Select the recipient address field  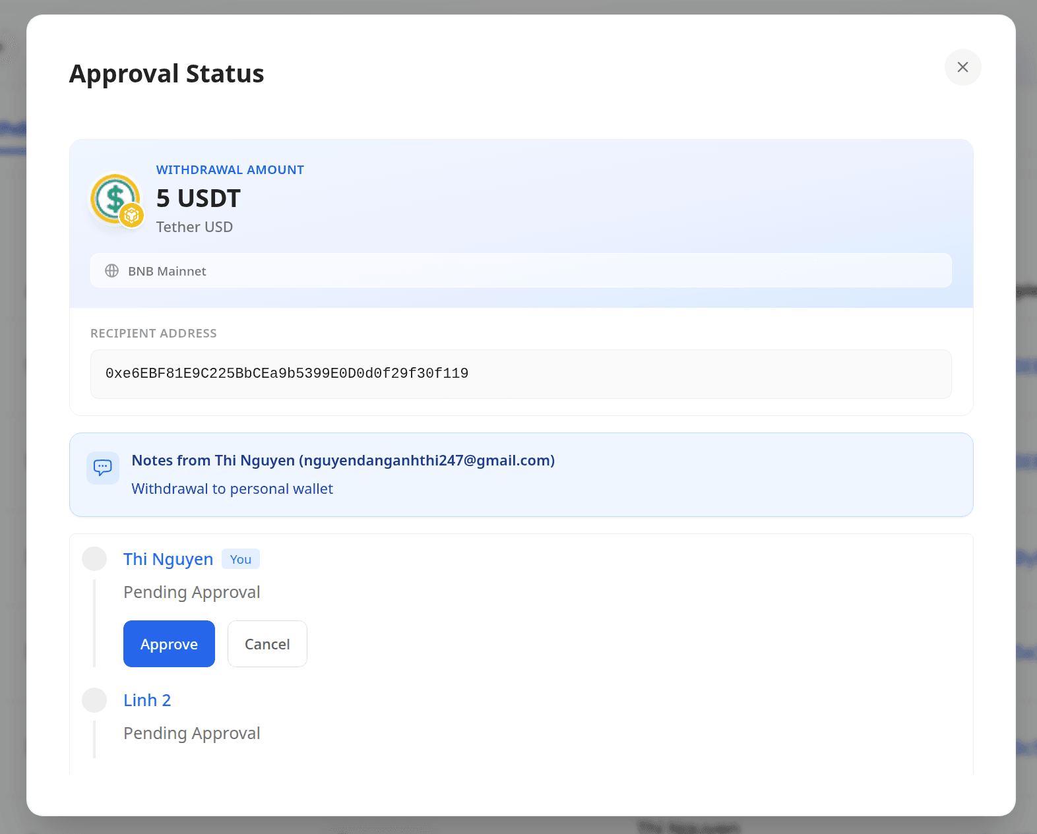(520, 374)
